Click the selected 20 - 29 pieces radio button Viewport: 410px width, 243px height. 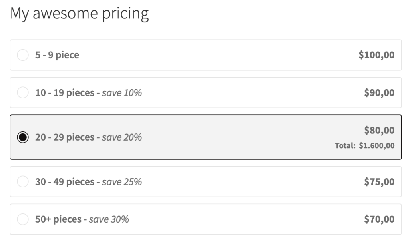click(23, 137)
